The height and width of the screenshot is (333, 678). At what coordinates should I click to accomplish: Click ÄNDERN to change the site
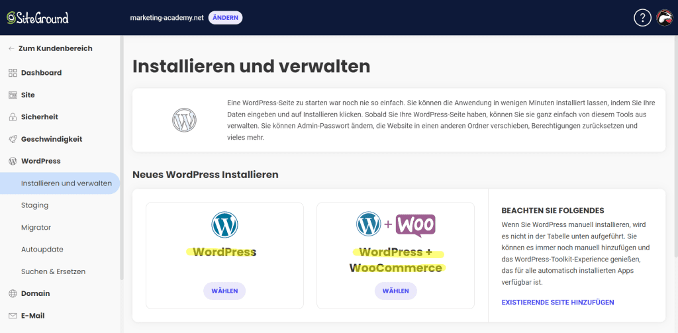225,18
